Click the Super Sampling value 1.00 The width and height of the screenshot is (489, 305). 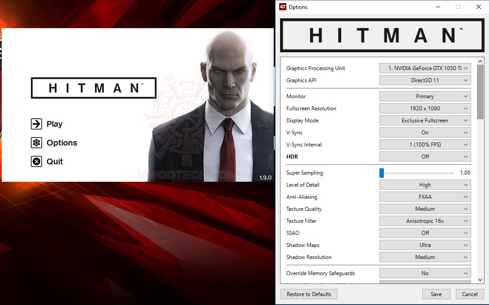(x=465, y=173)
